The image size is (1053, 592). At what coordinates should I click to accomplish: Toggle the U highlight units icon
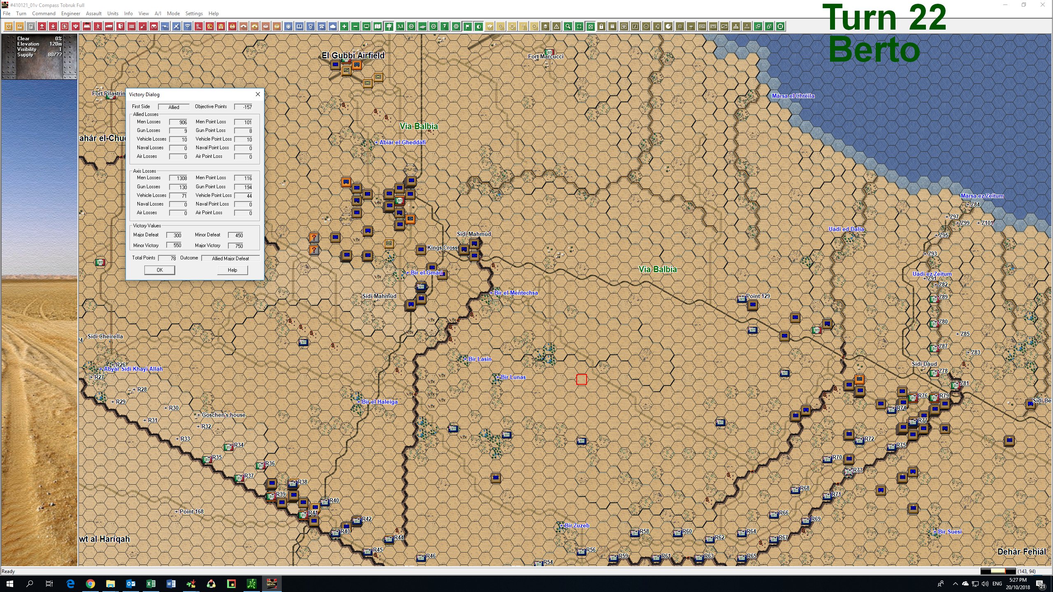coord(624,26)
